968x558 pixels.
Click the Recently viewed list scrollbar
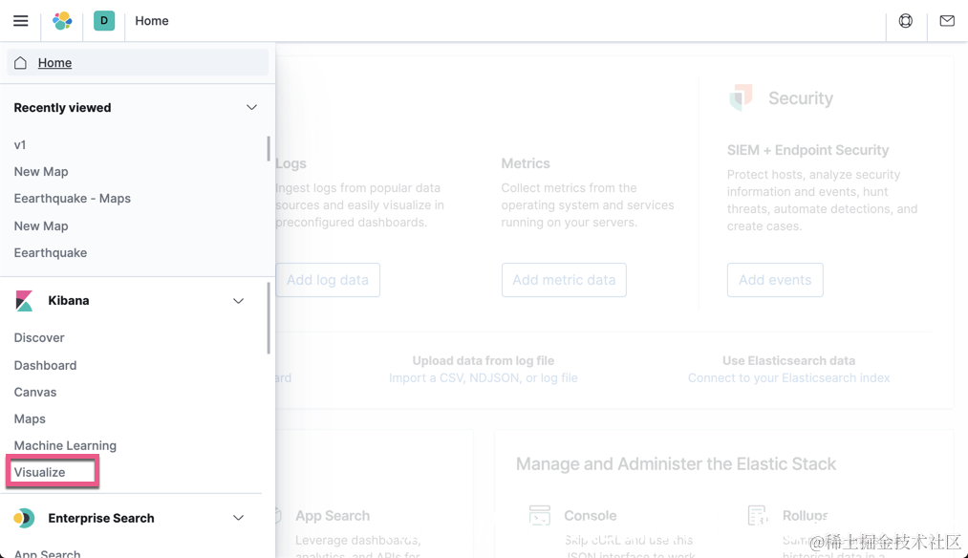click(x=269, y=148)
